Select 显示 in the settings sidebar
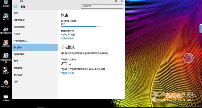This screenshot has height=108, width=202. tap(35, 13)
